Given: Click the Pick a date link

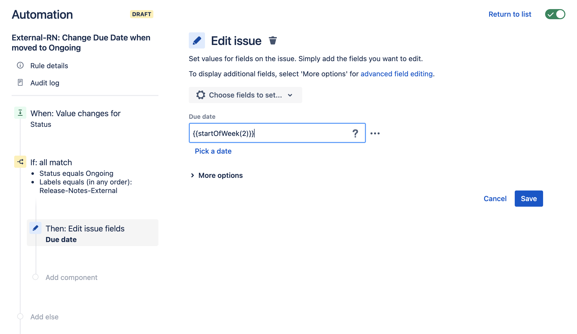Looking at the screenshot, I should point(213,151).
